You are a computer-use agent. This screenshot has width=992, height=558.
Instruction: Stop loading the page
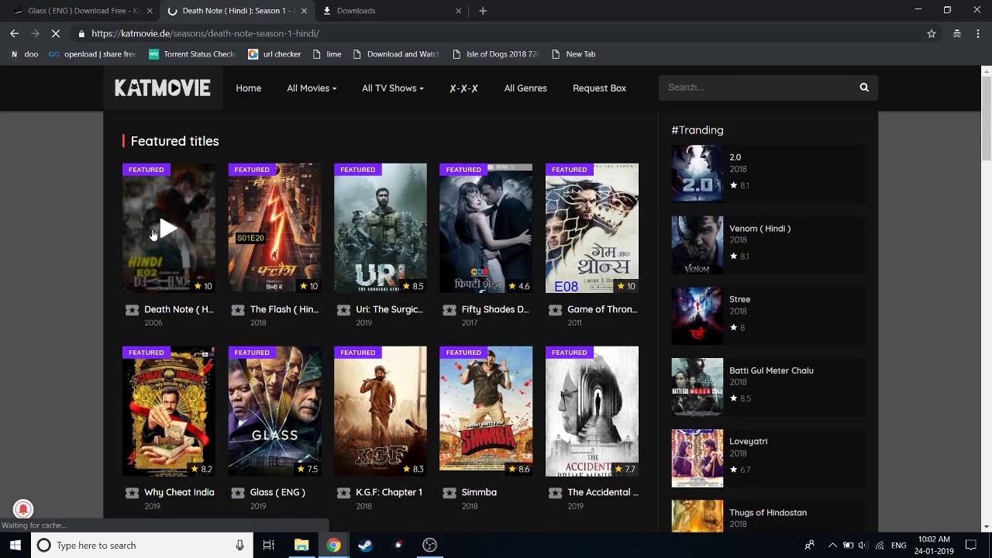coord(57,33)
